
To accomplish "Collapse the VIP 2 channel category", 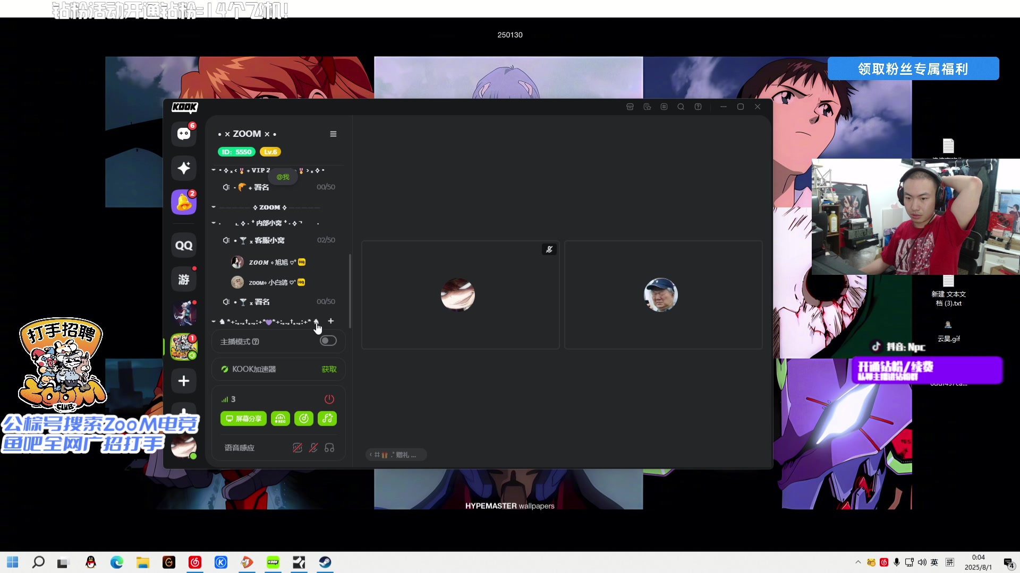I will coord(214,170).
